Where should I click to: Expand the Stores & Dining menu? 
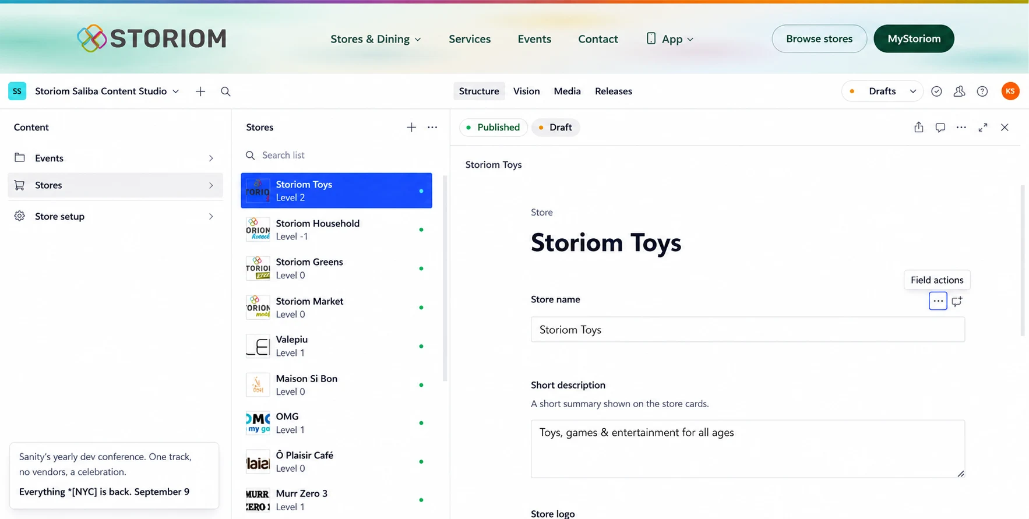click(x=376, y=39)
